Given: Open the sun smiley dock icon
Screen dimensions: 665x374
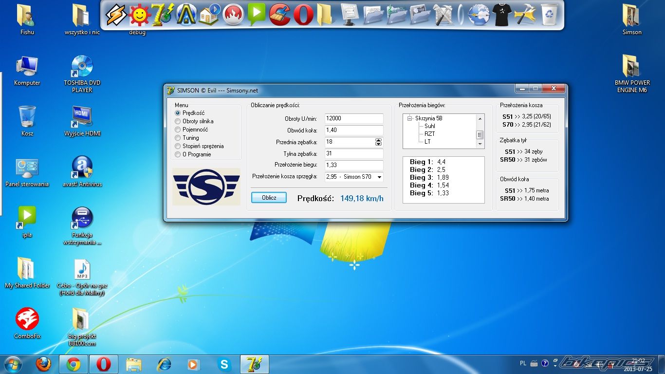Looking at the screenshot, I should [139, 15].
